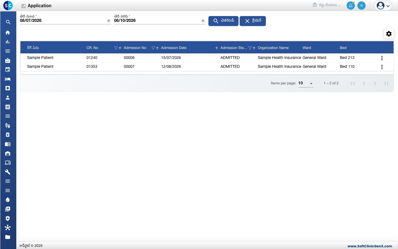
Task: Open the notifications bell
Action: click(x=351, y=6)
